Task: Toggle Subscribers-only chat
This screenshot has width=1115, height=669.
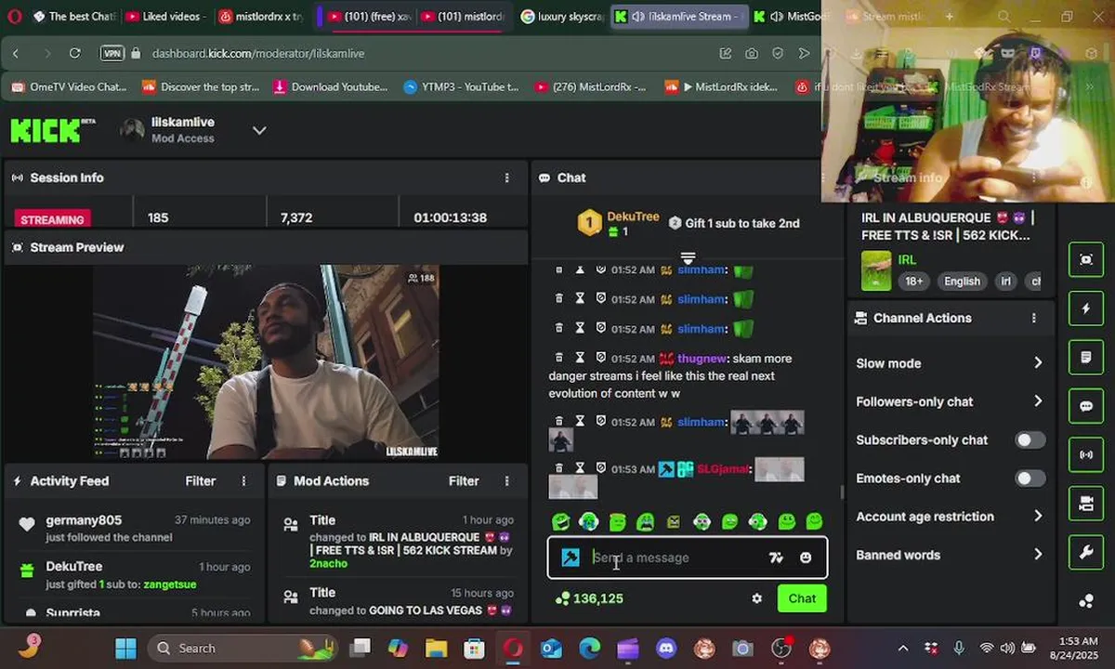Action: [x=1030, y=440]
